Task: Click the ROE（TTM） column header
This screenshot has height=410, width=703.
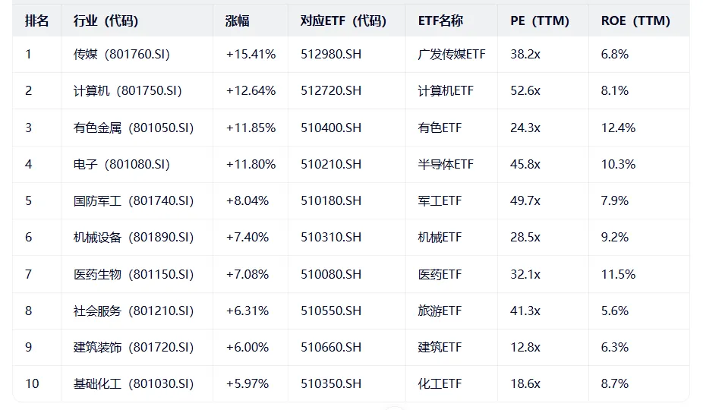Action: pyautogui.click(x=635, y=21)
